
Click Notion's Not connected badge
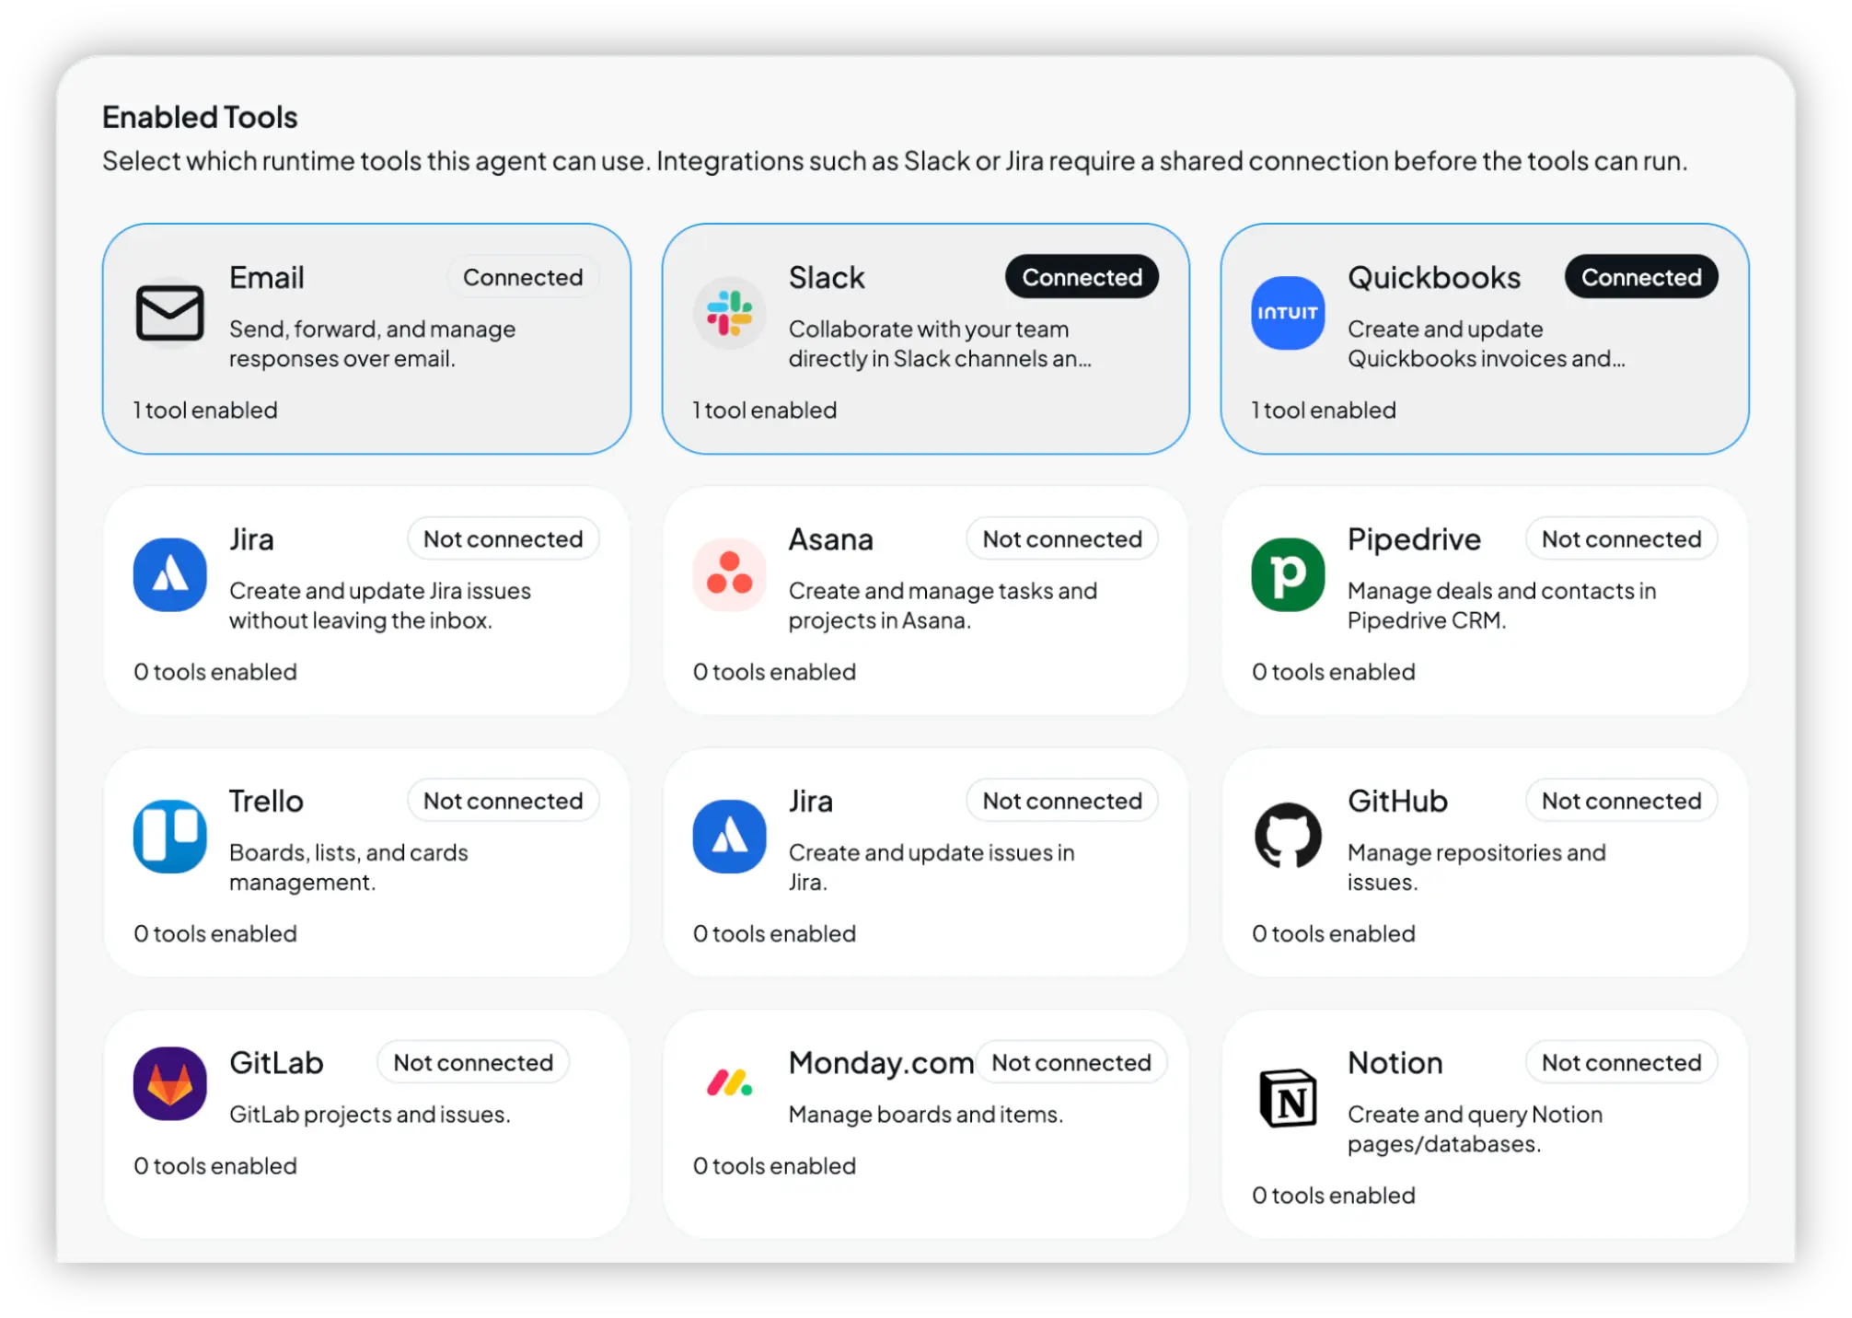point(1621,1063)
